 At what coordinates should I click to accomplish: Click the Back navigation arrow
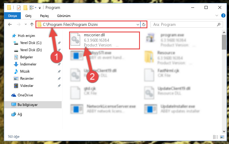[x=10, y=24]
